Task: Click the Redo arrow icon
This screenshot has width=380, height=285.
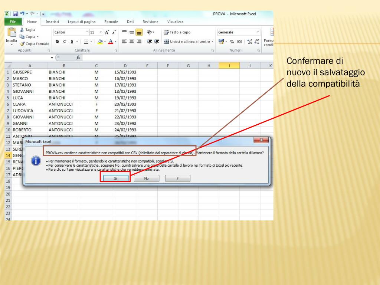Action: click(x=33, y=14)
